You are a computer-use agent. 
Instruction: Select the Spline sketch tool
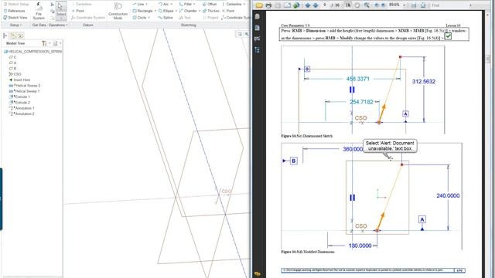coord(165,18)
